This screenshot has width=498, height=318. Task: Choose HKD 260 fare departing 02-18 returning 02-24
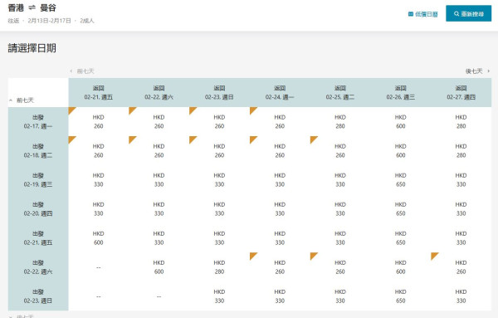pos(280,151)
